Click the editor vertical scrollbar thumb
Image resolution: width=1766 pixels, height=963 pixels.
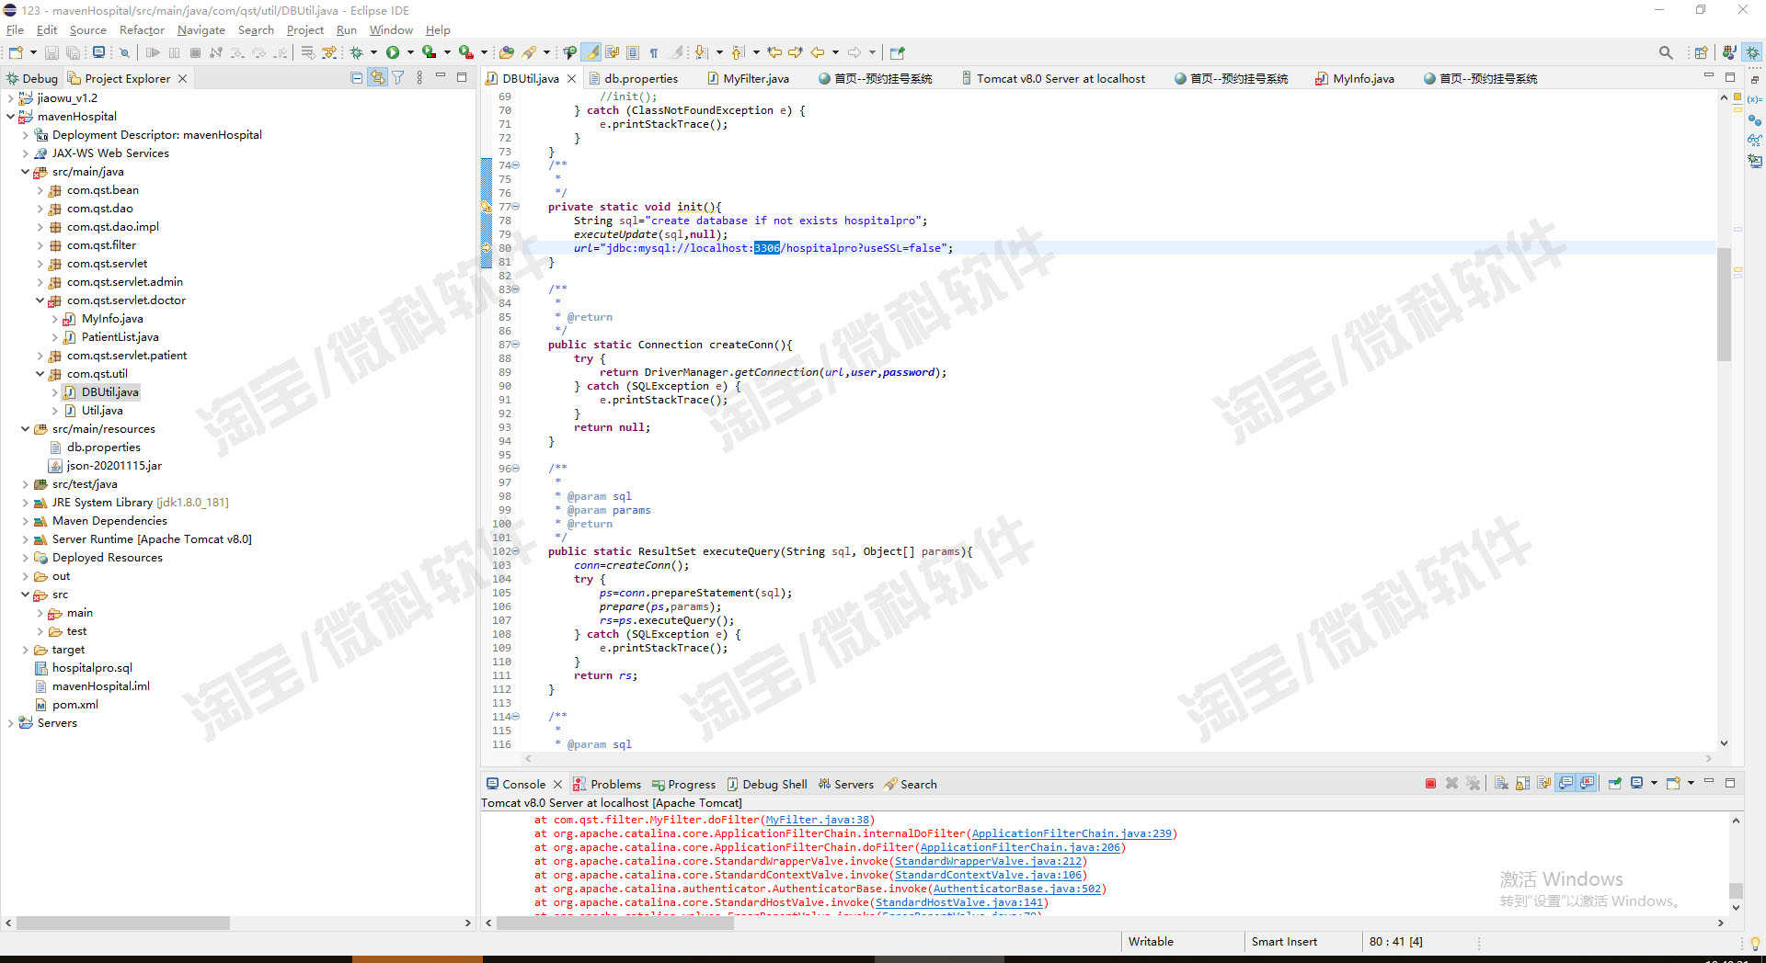[x=1724, y=303]
